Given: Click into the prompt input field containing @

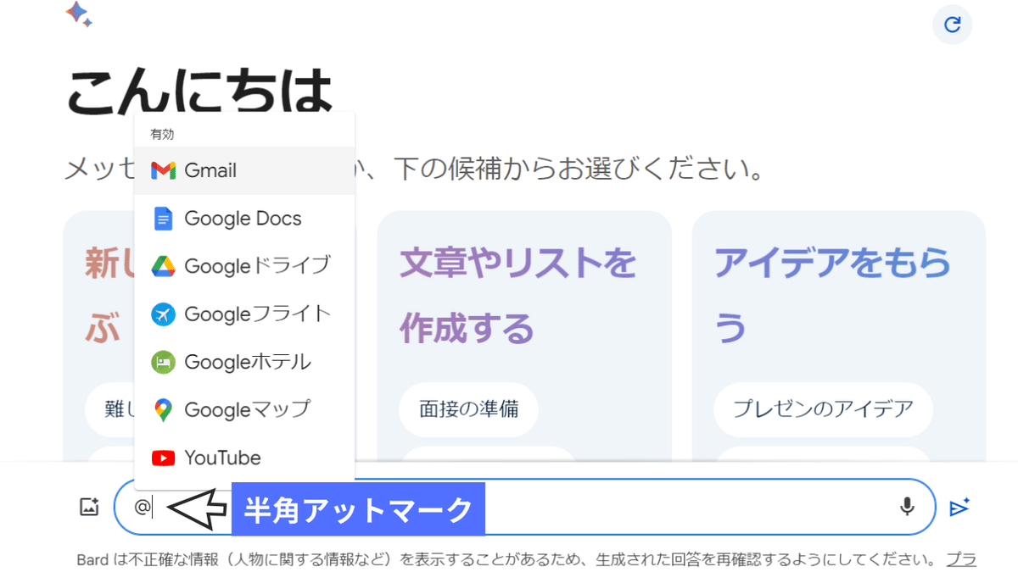Looking at the screenshot, I should [x=524, y=507].
